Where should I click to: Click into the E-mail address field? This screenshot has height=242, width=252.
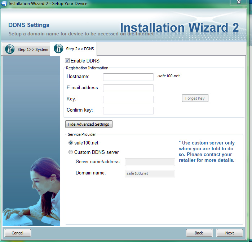click(128, 88)
